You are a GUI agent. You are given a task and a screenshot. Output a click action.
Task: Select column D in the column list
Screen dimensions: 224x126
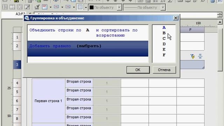[164, 44]
